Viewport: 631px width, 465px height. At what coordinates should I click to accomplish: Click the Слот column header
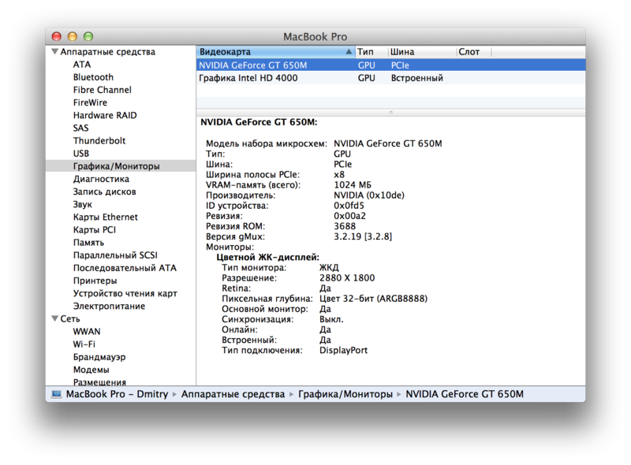(x=470, y=51)
